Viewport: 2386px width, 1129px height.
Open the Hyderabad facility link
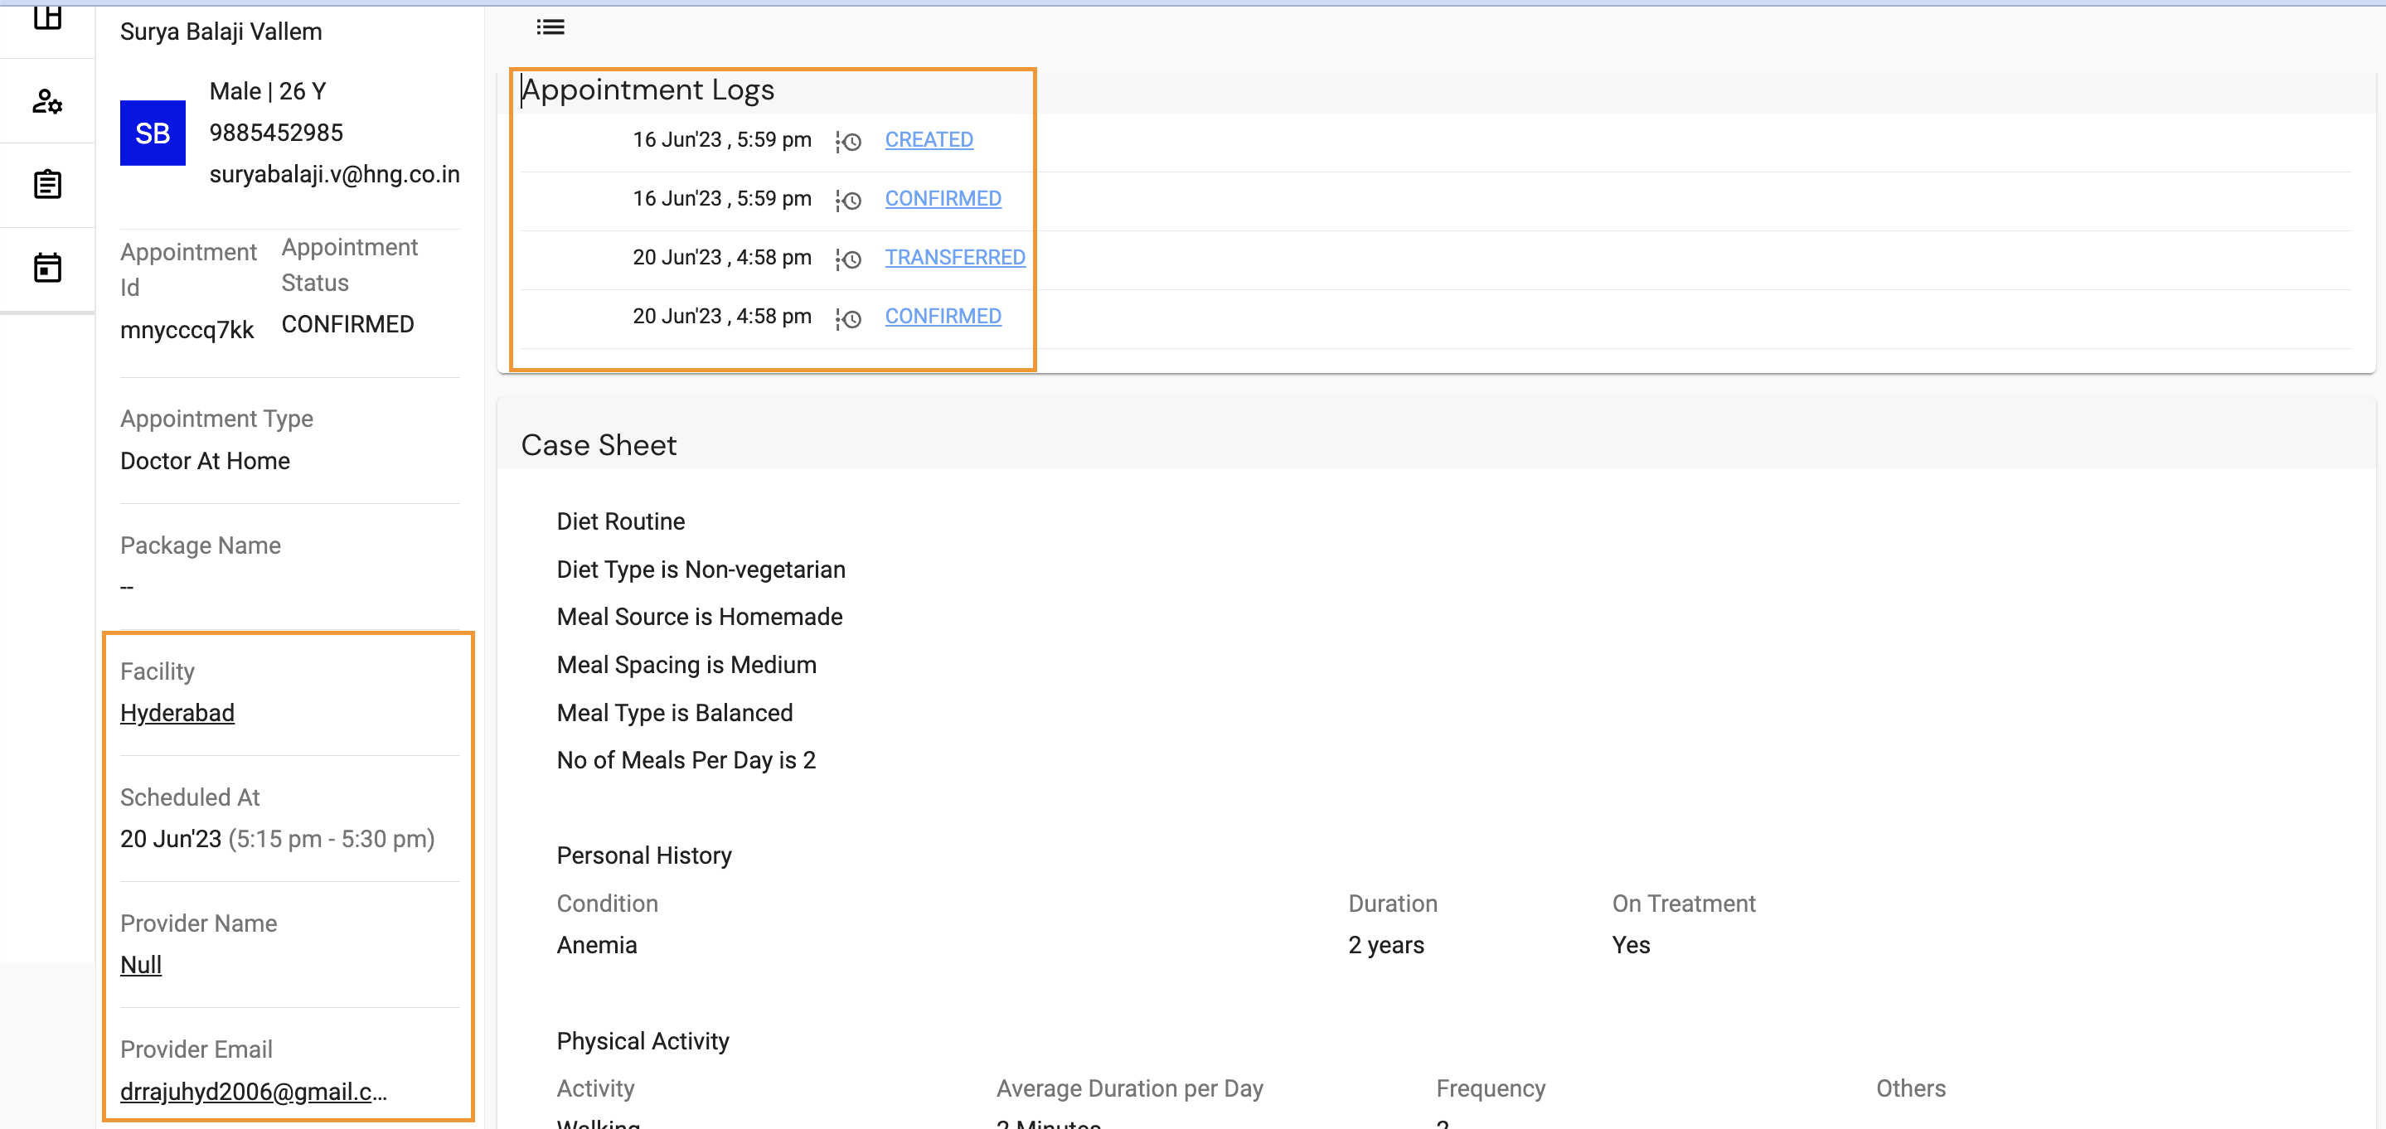(x=177, y=712)
